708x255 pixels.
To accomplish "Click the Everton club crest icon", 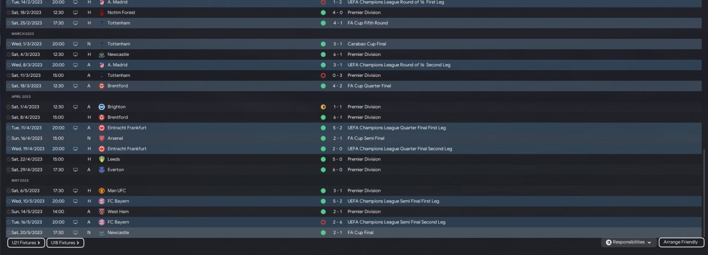I will click(x=102, y=170).
